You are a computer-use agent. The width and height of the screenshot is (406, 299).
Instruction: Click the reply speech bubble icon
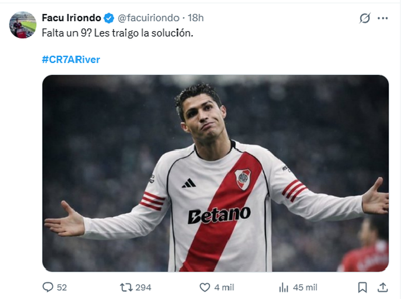pos(48,287)
